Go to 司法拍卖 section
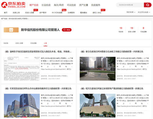Viewport: 153px width, 119px height. (x=71, y=5)
